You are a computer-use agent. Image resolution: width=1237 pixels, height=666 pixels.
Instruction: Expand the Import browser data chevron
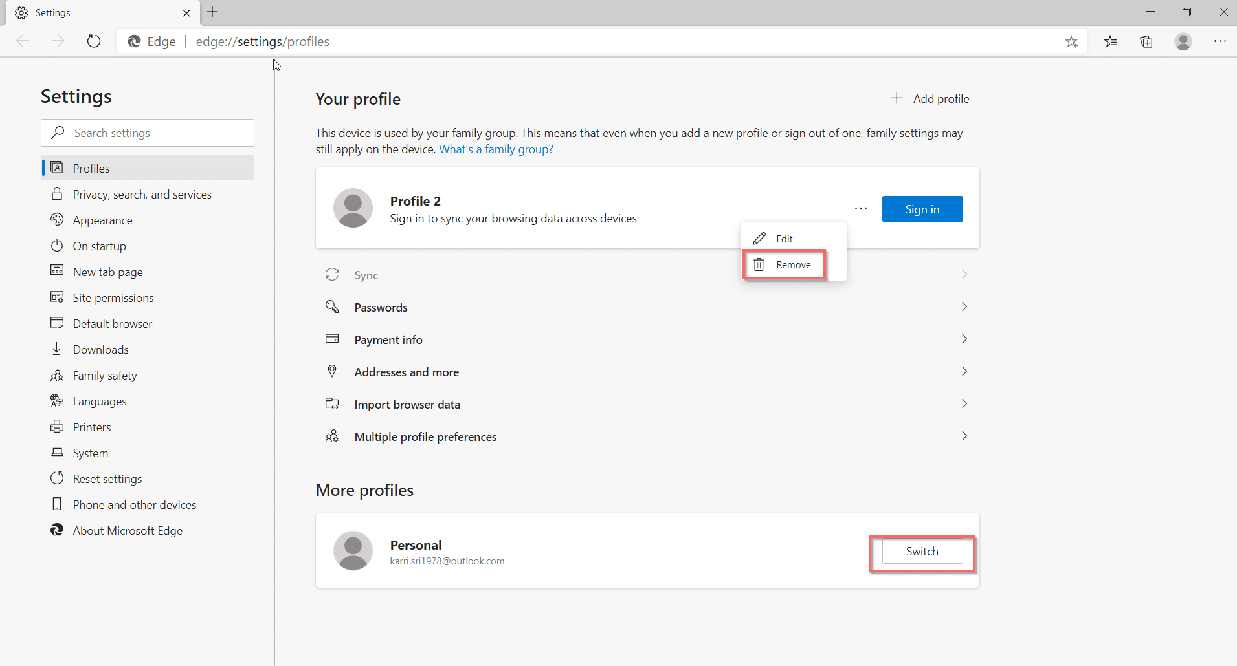(964, 403)
